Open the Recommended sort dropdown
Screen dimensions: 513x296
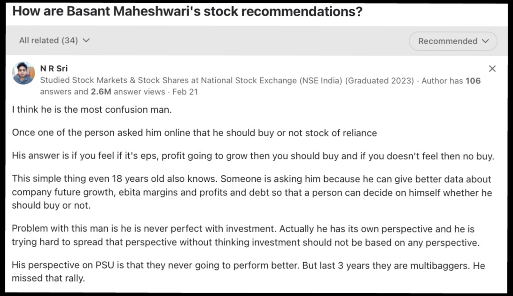453,41
